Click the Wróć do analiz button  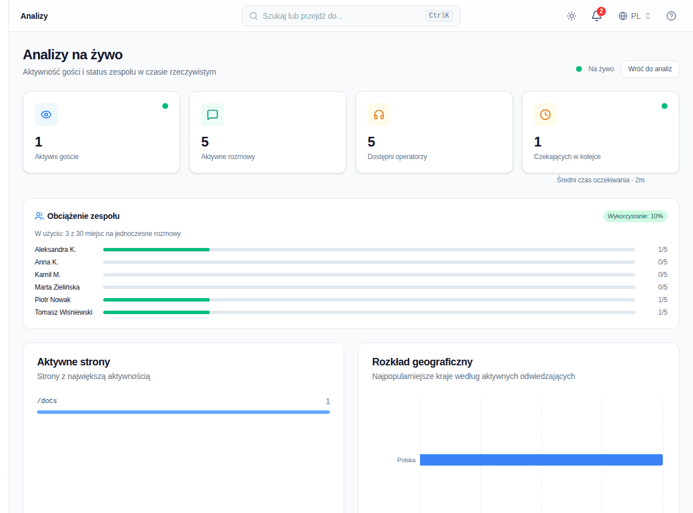[650, 69]
